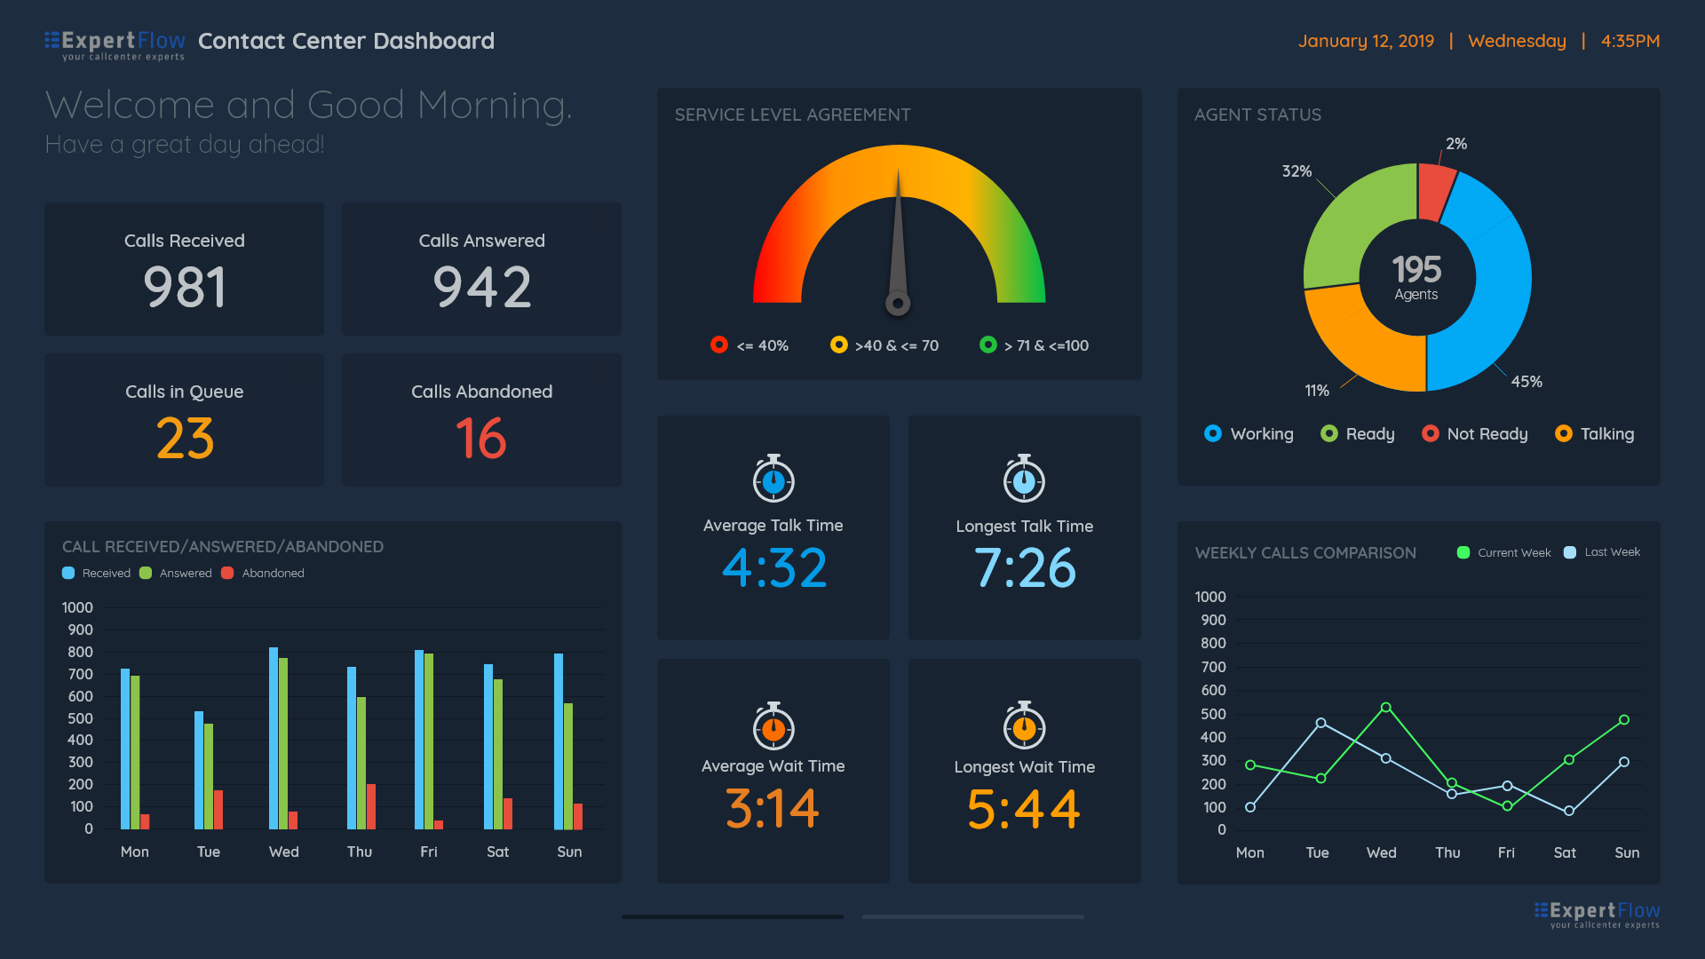The height and width of the screenshot is (959, 1705).
Task: Click the 195 Agents donut center
Action: [1416, 278]
